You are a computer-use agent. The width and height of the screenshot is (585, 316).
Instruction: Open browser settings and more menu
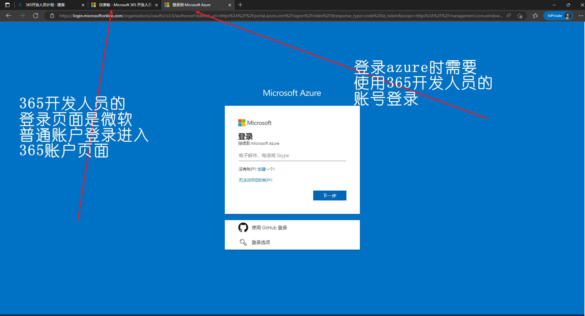pyautogui.click(x=581, y=16)
